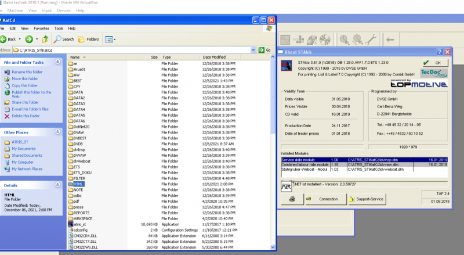Image resolution: width=464 pixels, height=255 pixels.
Task: Select the WRKSPACE folder
Action: (x=80, y=219)
